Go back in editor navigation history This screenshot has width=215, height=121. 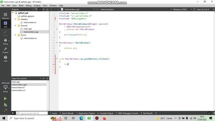pos(51,9)
